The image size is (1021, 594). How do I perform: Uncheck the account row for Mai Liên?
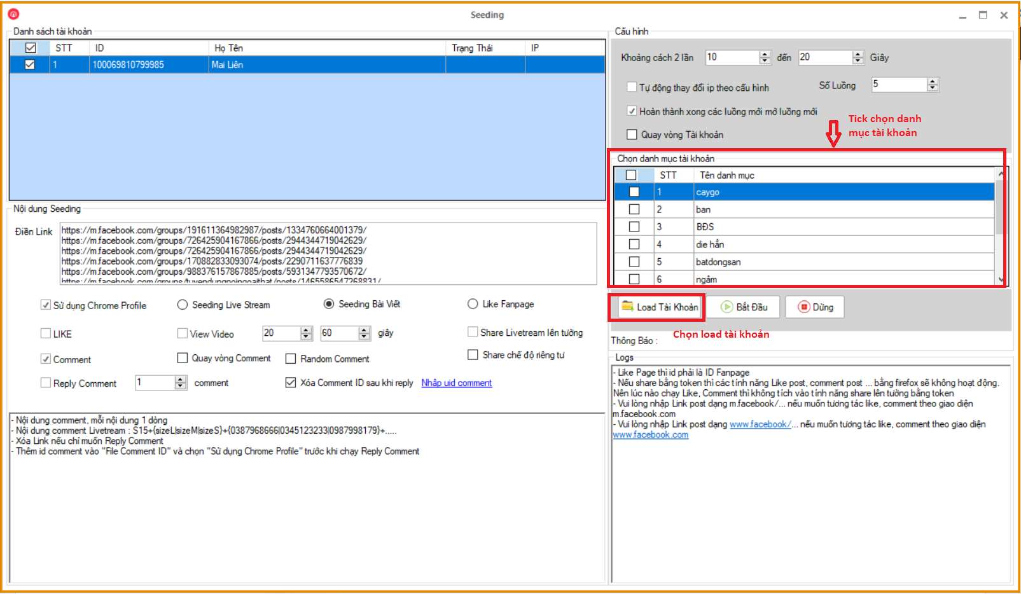[30, 64]
